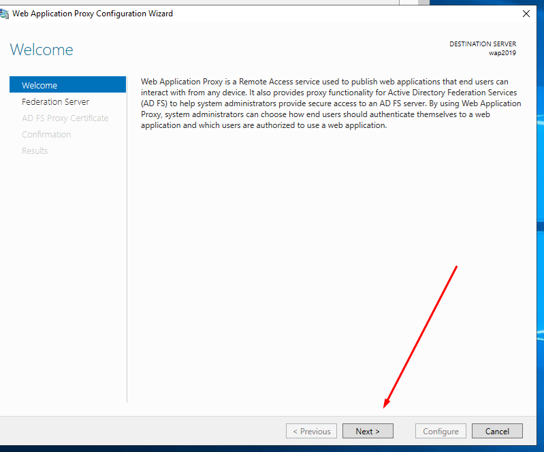This screenshot has width=544, height=452.
Task: Click the Configure button
Action: [x=441, y=431]
